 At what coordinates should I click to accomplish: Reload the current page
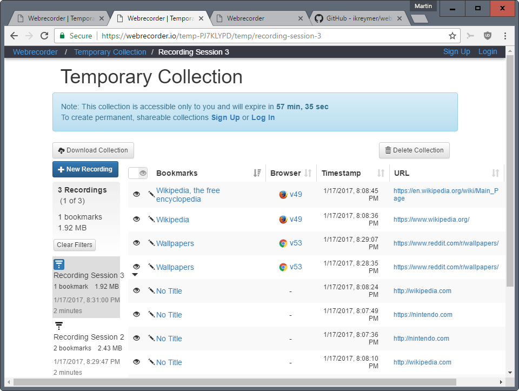click(x=44, y=36)
